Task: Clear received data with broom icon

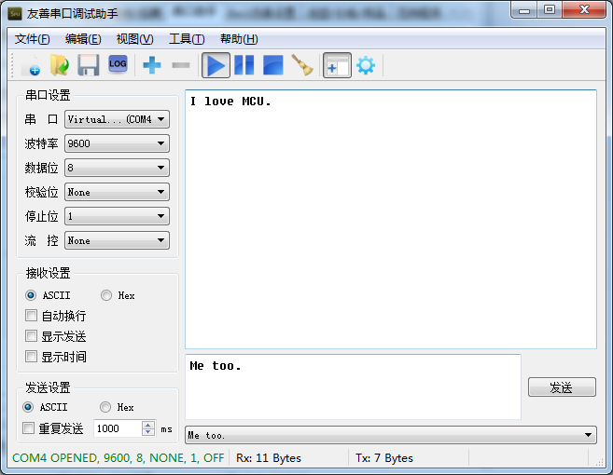Action: point(302,65)
